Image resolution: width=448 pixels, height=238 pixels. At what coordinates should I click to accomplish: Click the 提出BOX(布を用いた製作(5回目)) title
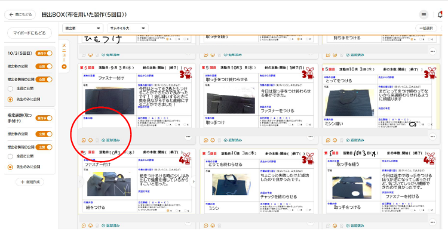point(84,14)
